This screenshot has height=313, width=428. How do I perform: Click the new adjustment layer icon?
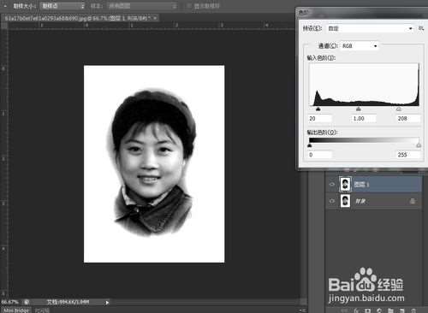(379, 310)
